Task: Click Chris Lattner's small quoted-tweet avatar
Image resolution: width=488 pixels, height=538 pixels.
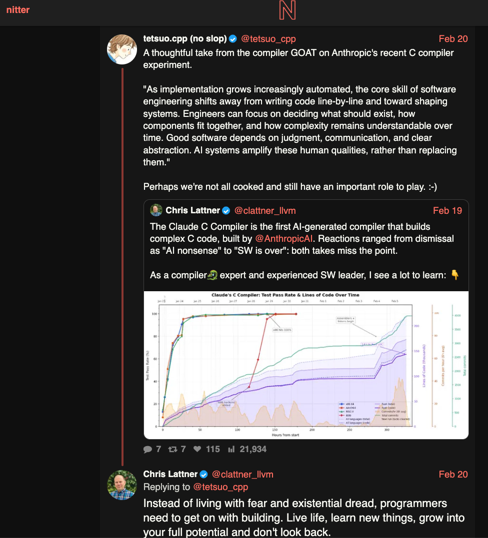Action: (156, 210)
